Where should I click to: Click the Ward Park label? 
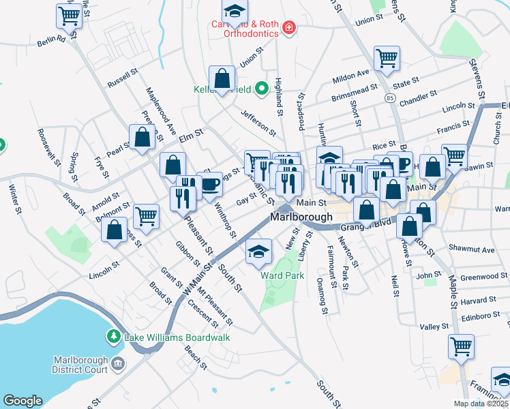282,275
